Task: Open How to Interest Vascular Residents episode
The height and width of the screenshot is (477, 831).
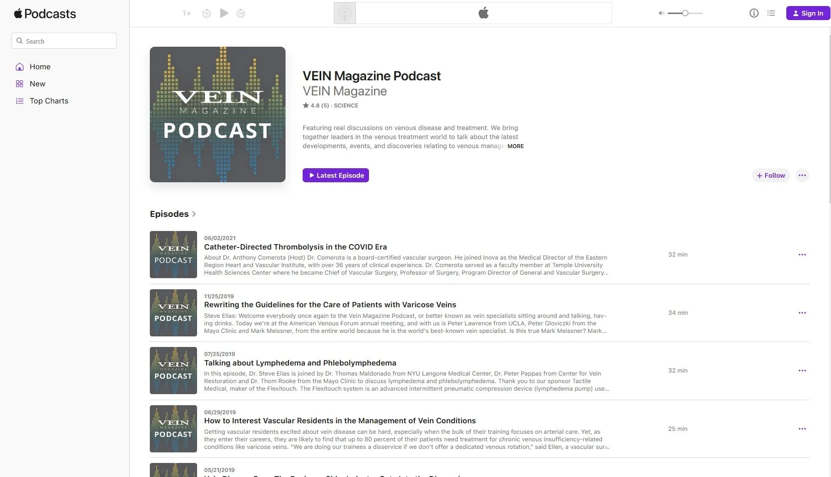Action: (x=340, y=421)
